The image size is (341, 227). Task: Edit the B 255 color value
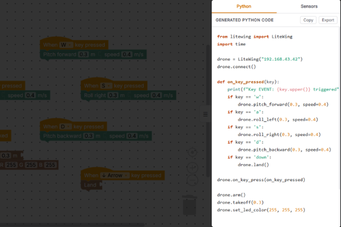tap(50, 165)
